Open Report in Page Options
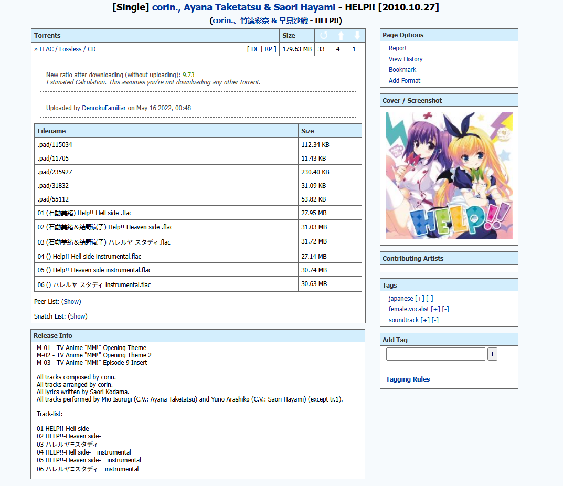This screenshot has width=563, height=486. click(398, 48)
